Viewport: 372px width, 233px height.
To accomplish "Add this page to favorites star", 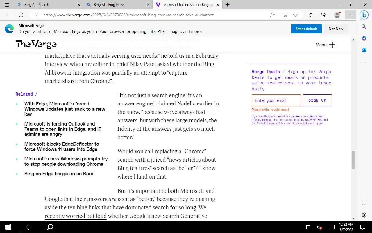I will point(296,15).
